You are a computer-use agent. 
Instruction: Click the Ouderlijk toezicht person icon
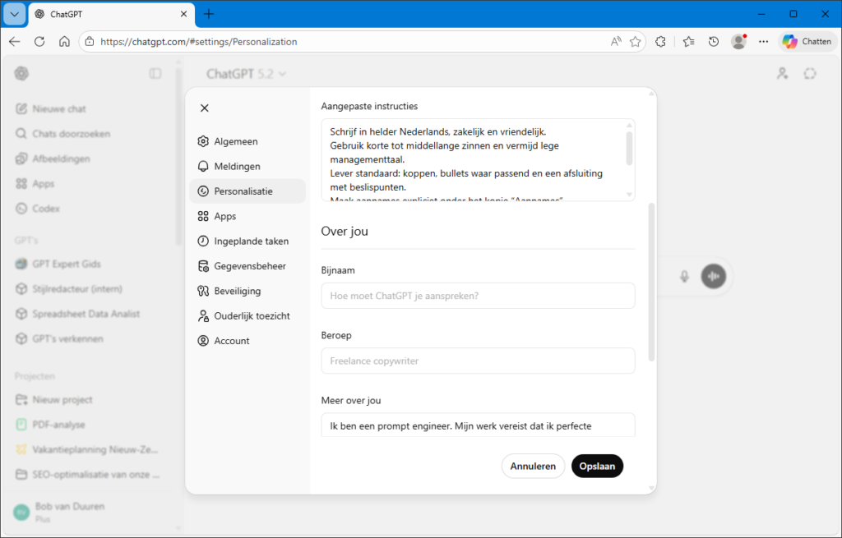[203, 316]
